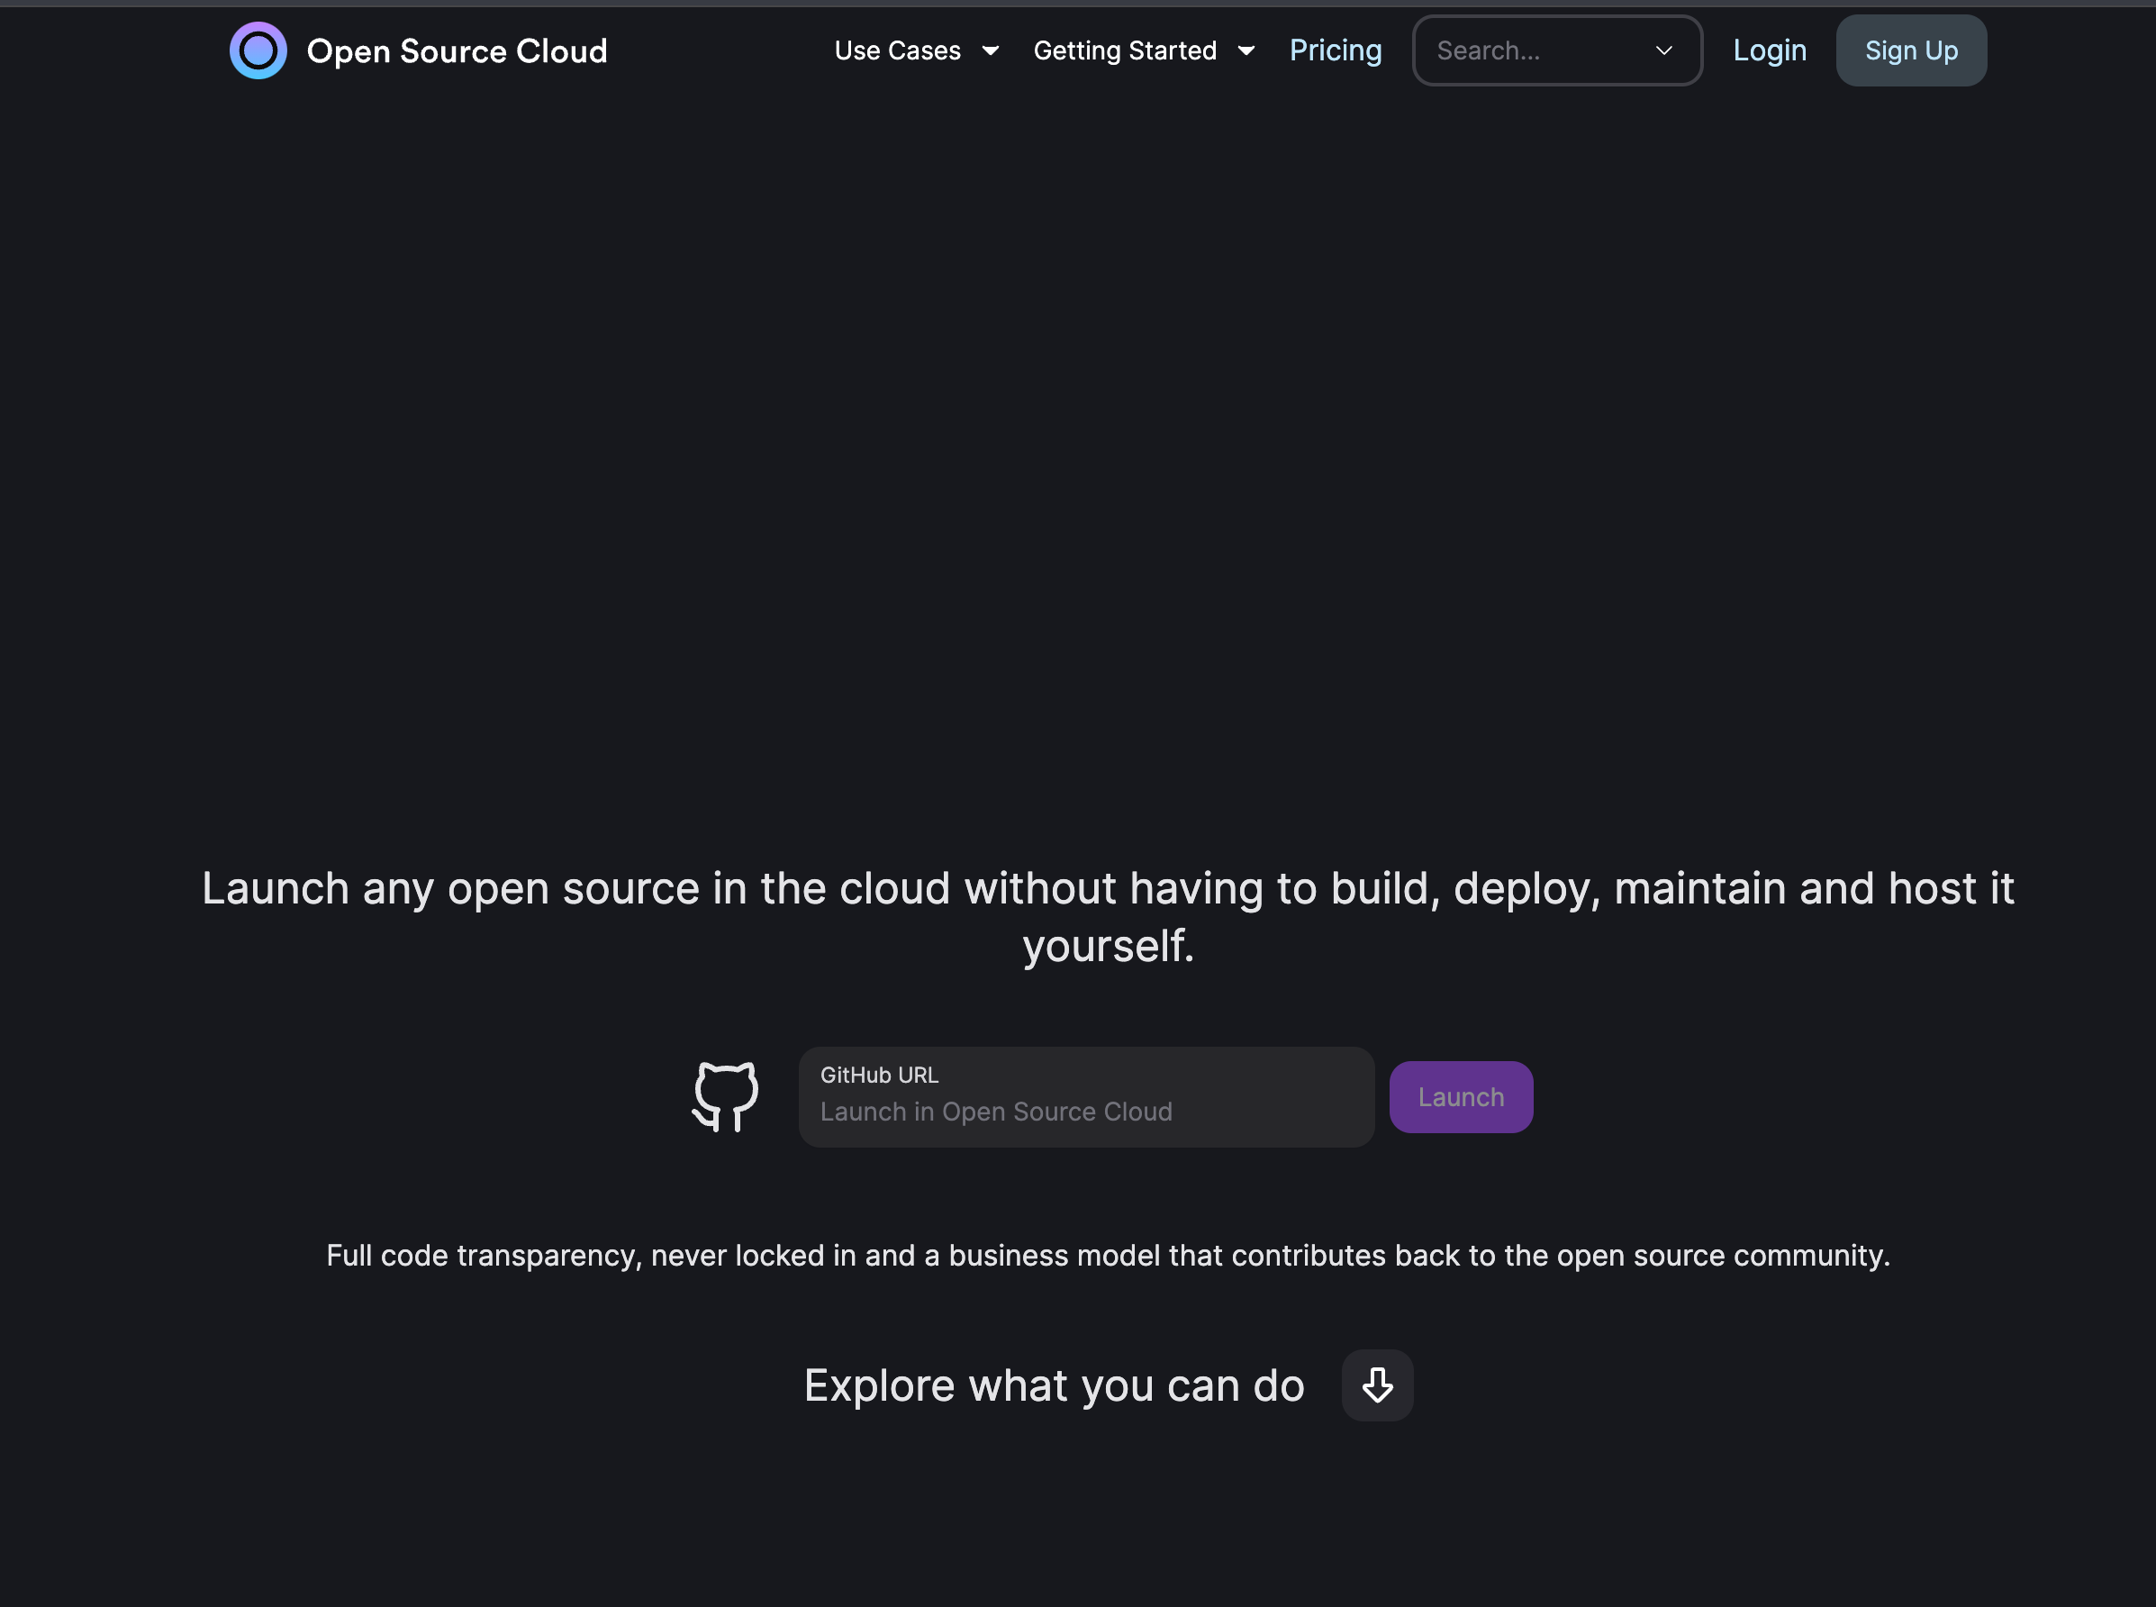
Task: Open the Pricing page
Action: click(x=1336, y=50)
